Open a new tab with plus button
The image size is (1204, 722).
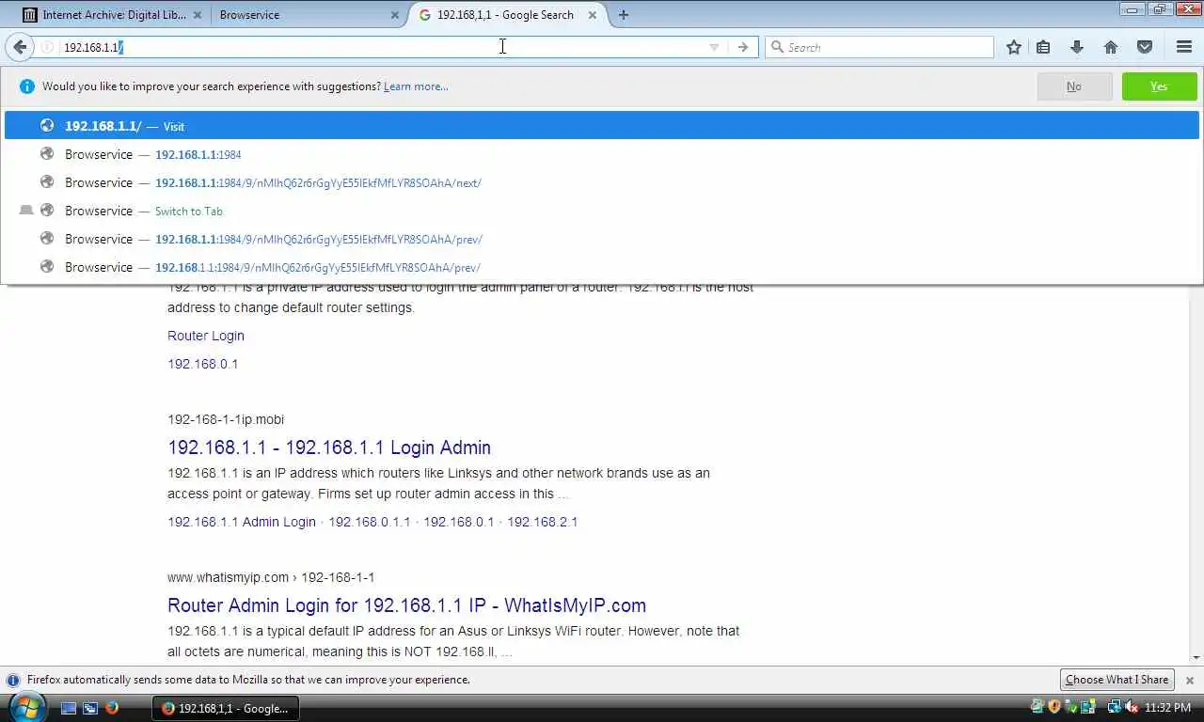point(624,15)
